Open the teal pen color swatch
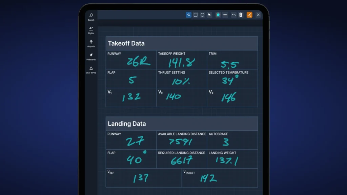This screenshot has width=347, height=195. pos(218,15)
